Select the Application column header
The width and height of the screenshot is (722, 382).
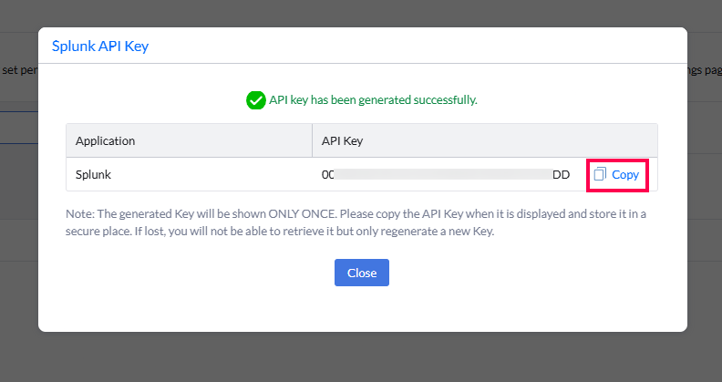click(106, 140)
